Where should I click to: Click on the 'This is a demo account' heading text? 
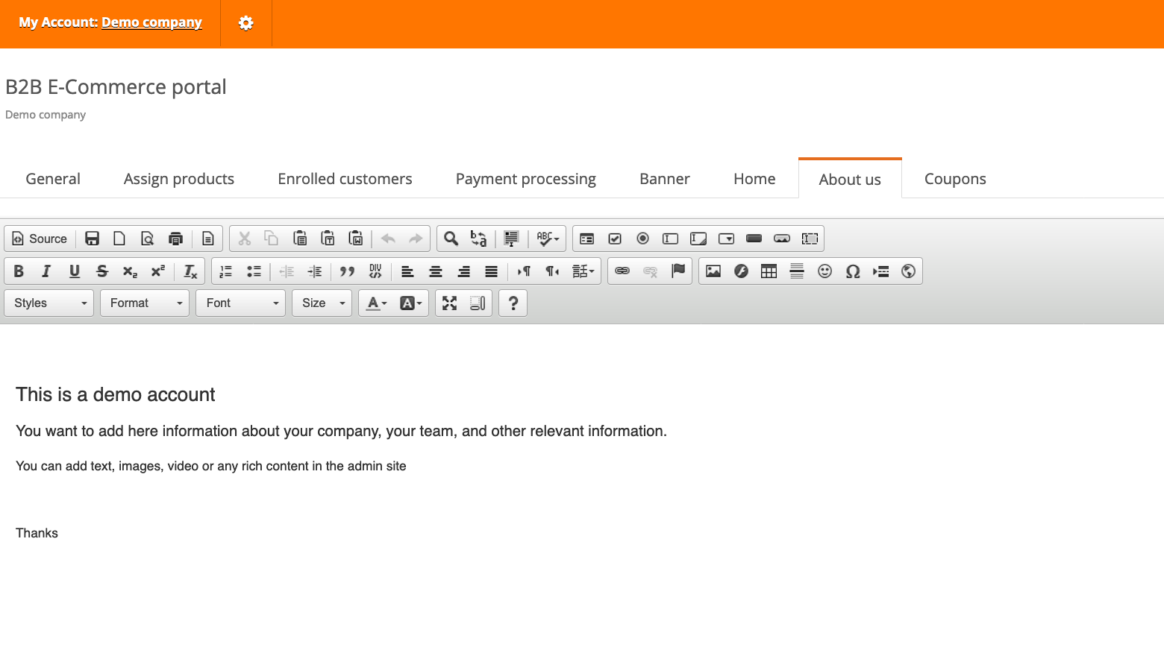click(x=116, y=394)
